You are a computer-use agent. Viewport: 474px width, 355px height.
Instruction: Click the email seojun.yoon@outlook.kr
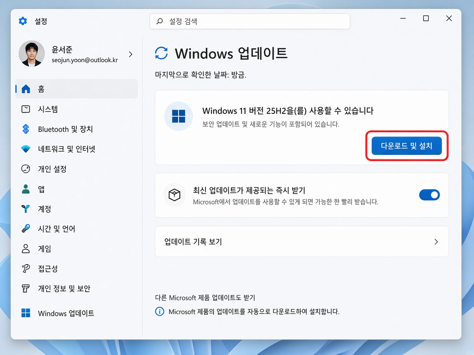point(85,60)
